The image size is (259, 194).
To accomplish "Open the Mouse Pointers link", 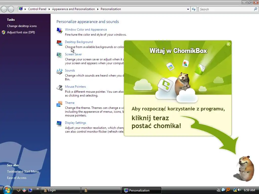I will click(x=75, y=87).
